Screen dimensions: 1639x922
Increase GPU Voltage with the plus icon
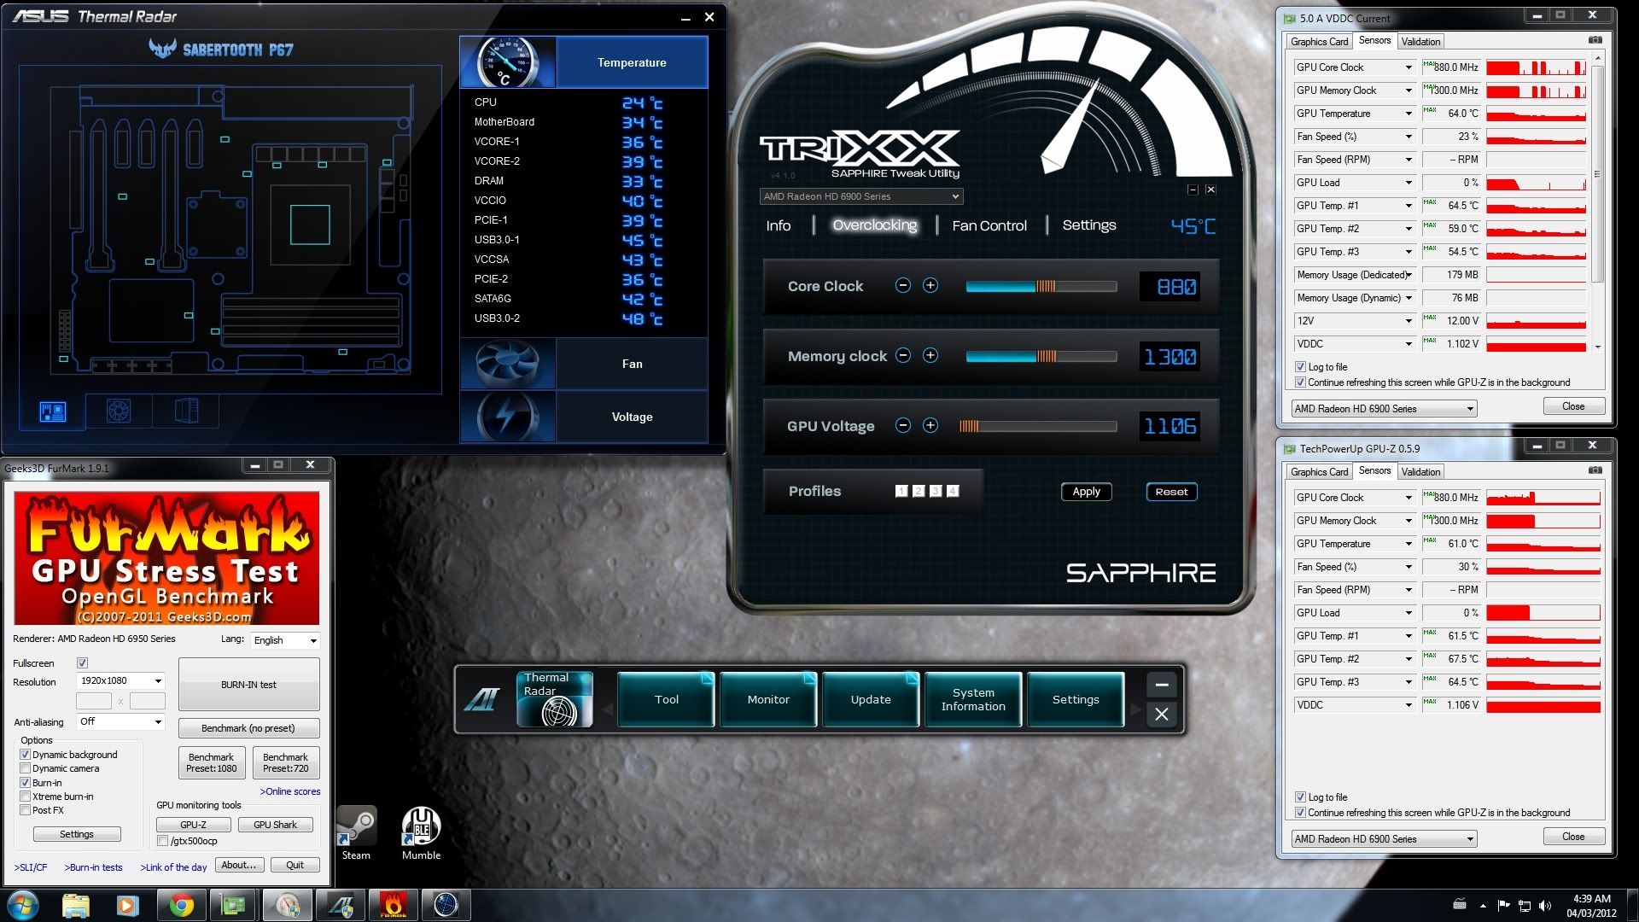pos(930,426)
